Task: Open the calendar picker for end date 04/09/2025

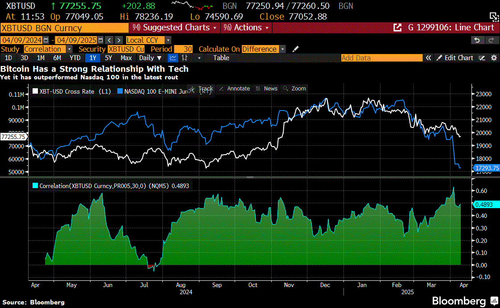Action: point(101,40)
